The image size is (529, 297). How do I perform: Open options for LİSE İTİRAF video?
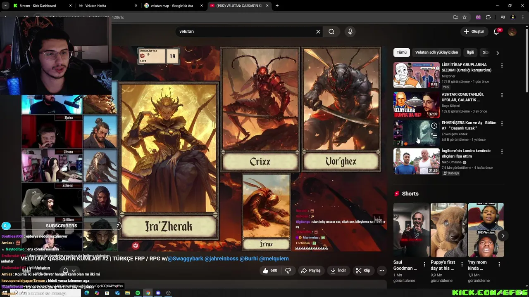click(x=502, y=66)
